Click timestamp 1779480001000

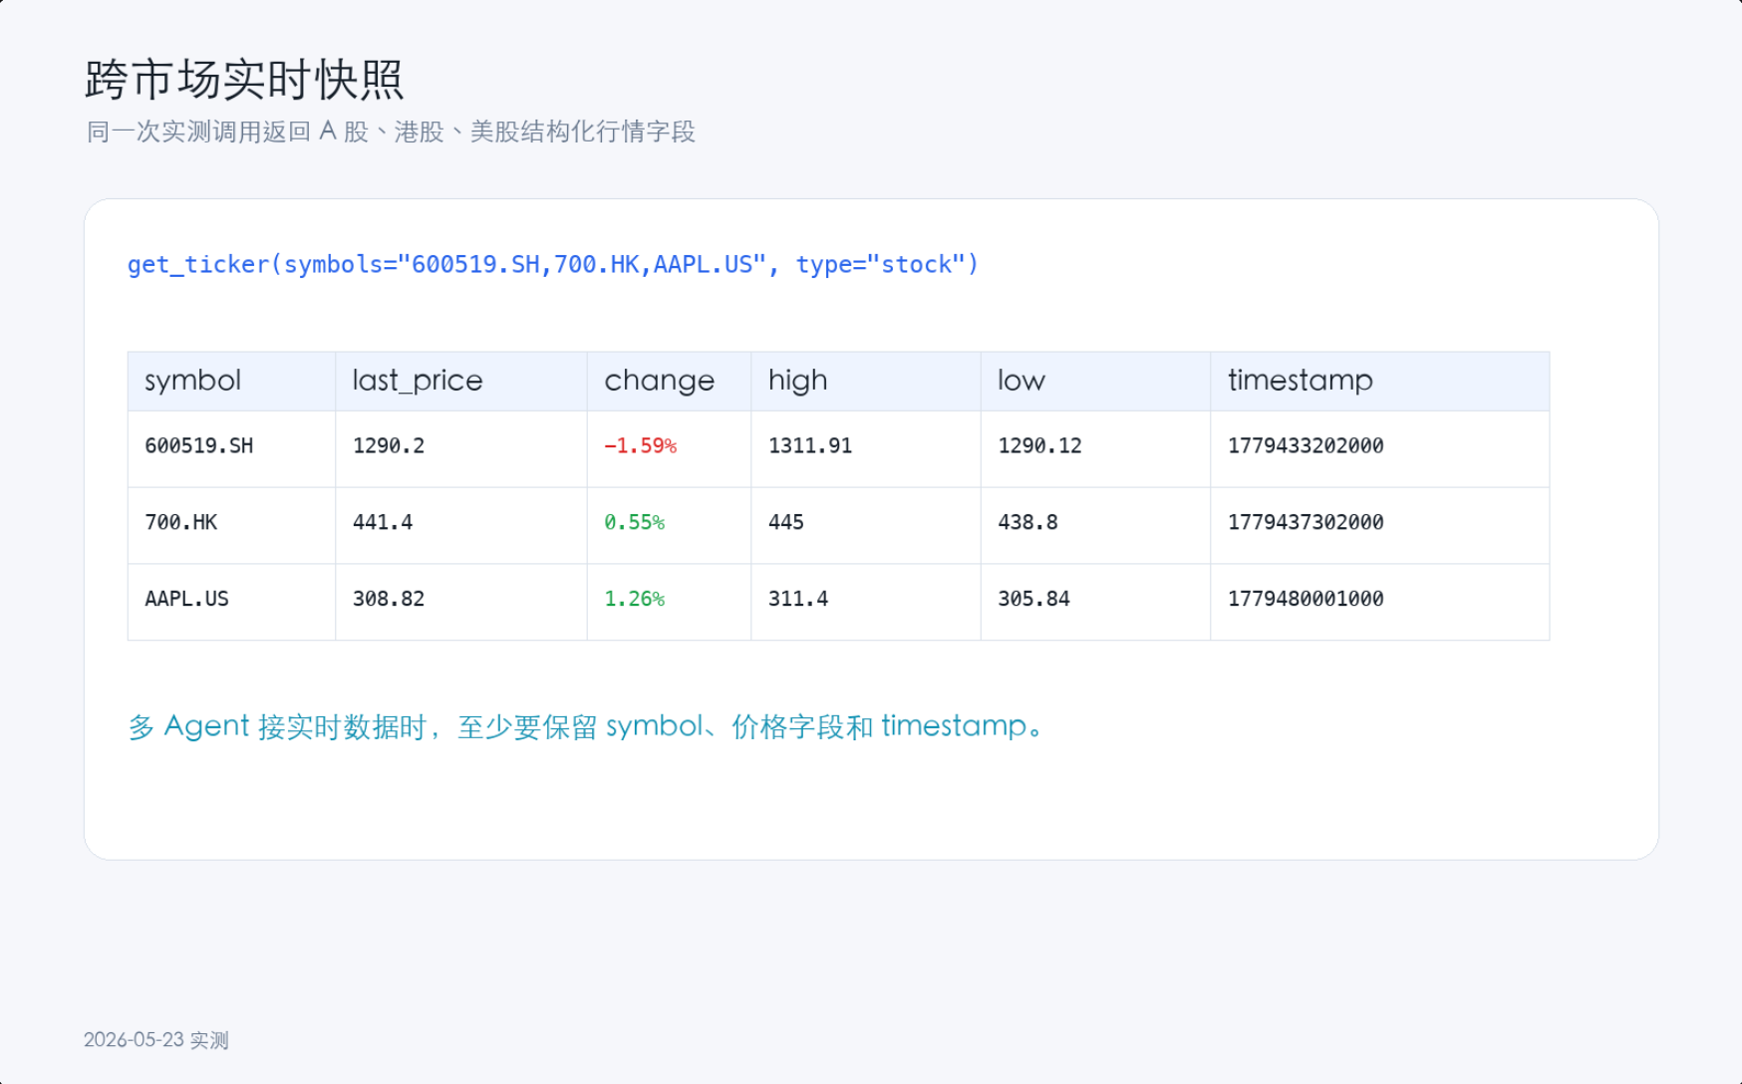1306,599
